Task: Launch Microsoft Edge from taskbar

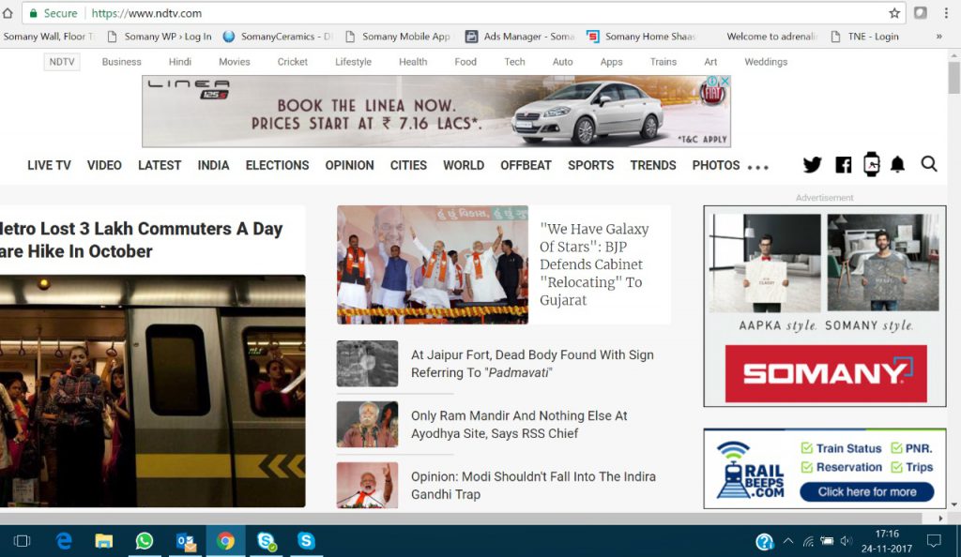Action: click(63, 541)
